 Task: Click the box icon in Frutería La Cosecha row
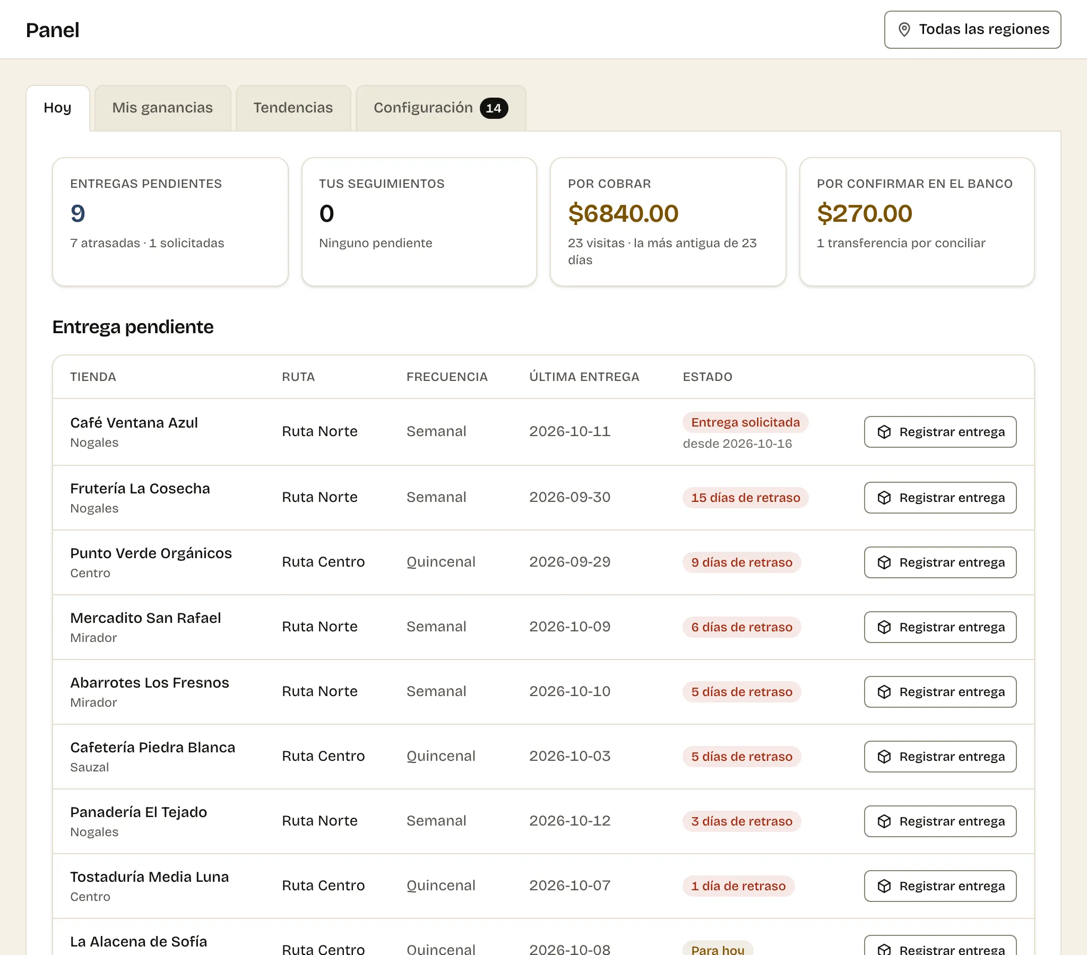(x=884, y=498)
